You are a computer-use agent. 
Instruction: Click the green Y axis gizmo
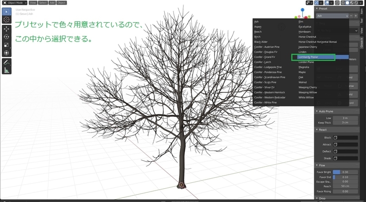pyautogui.click(x=309, y=17)
